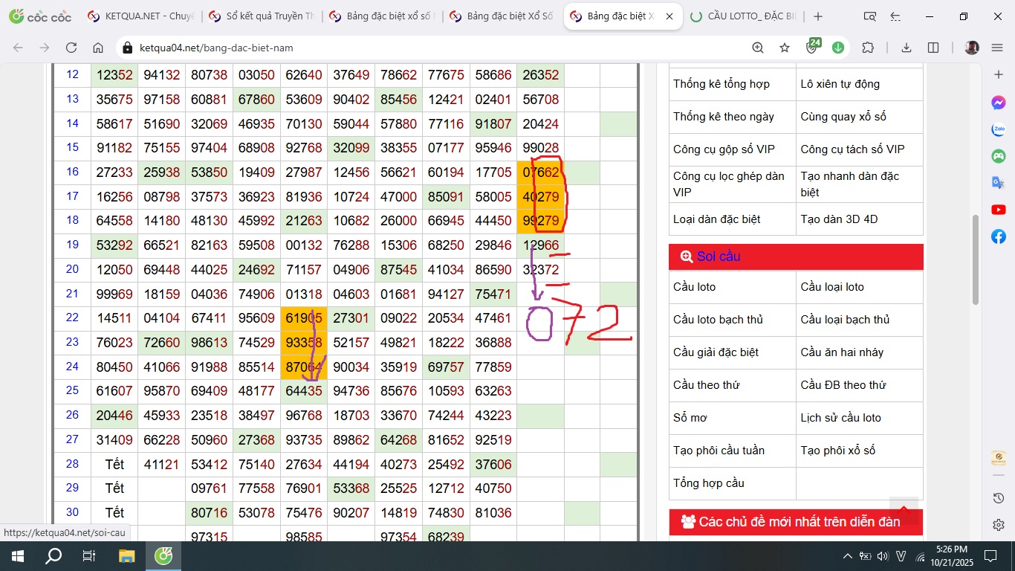
Task: Open Zalo in the sidebar
Action: point(999,129)
